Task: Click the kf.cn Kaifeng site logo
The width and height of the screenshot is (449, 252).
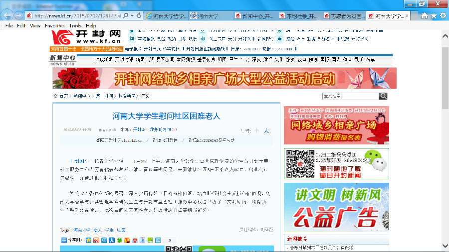Action: pyautogui.click(x=86, y=36)
